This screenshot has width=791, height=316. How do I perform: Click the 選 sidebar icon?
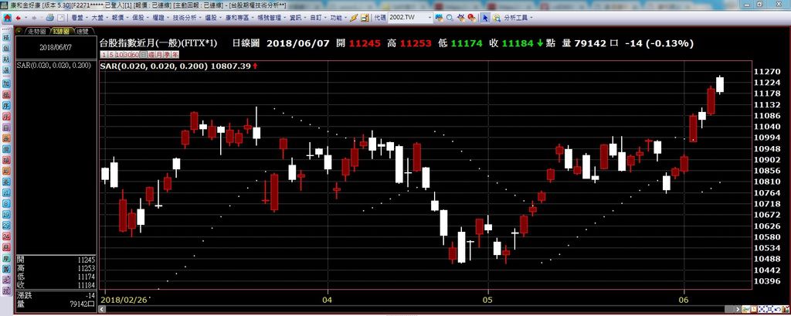[x=6, y=70]
